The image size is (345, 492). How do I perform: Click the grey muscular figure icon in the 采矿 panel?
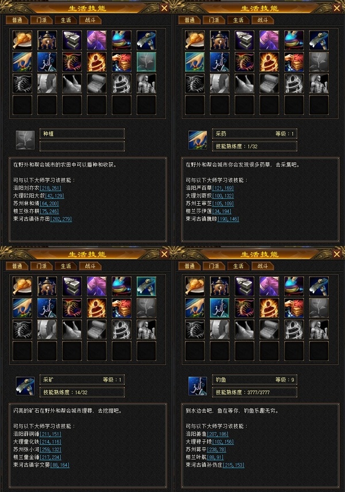point(147,330)
